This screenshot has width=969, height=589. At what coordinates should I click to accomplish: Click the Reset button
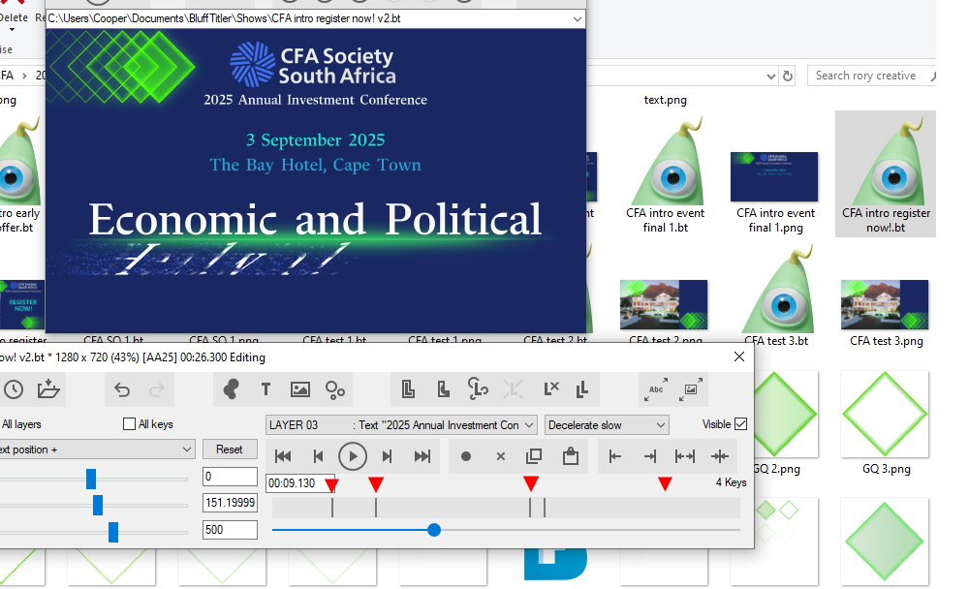click(230, 449)
